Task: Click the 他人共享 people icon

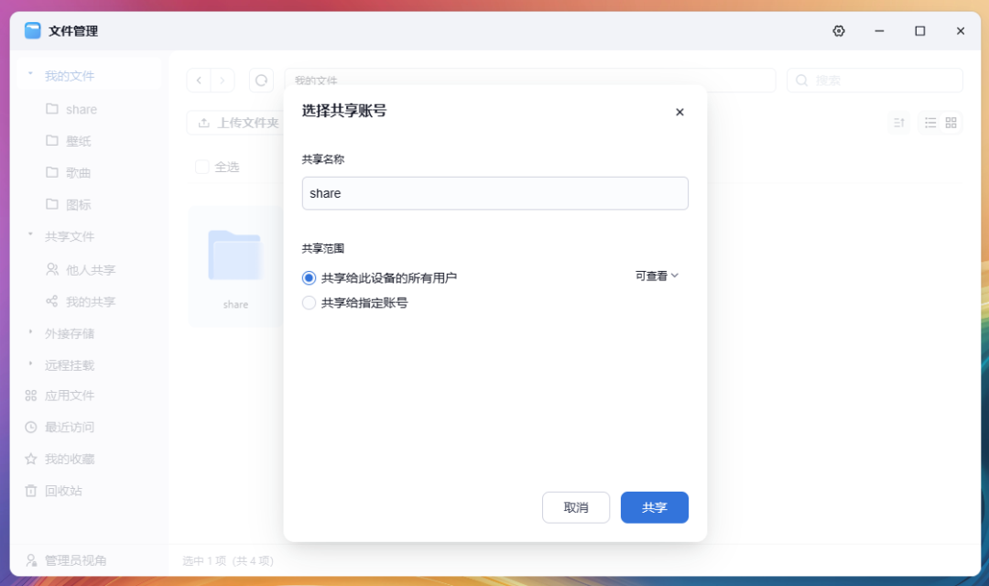Action: tap(51, 269)
